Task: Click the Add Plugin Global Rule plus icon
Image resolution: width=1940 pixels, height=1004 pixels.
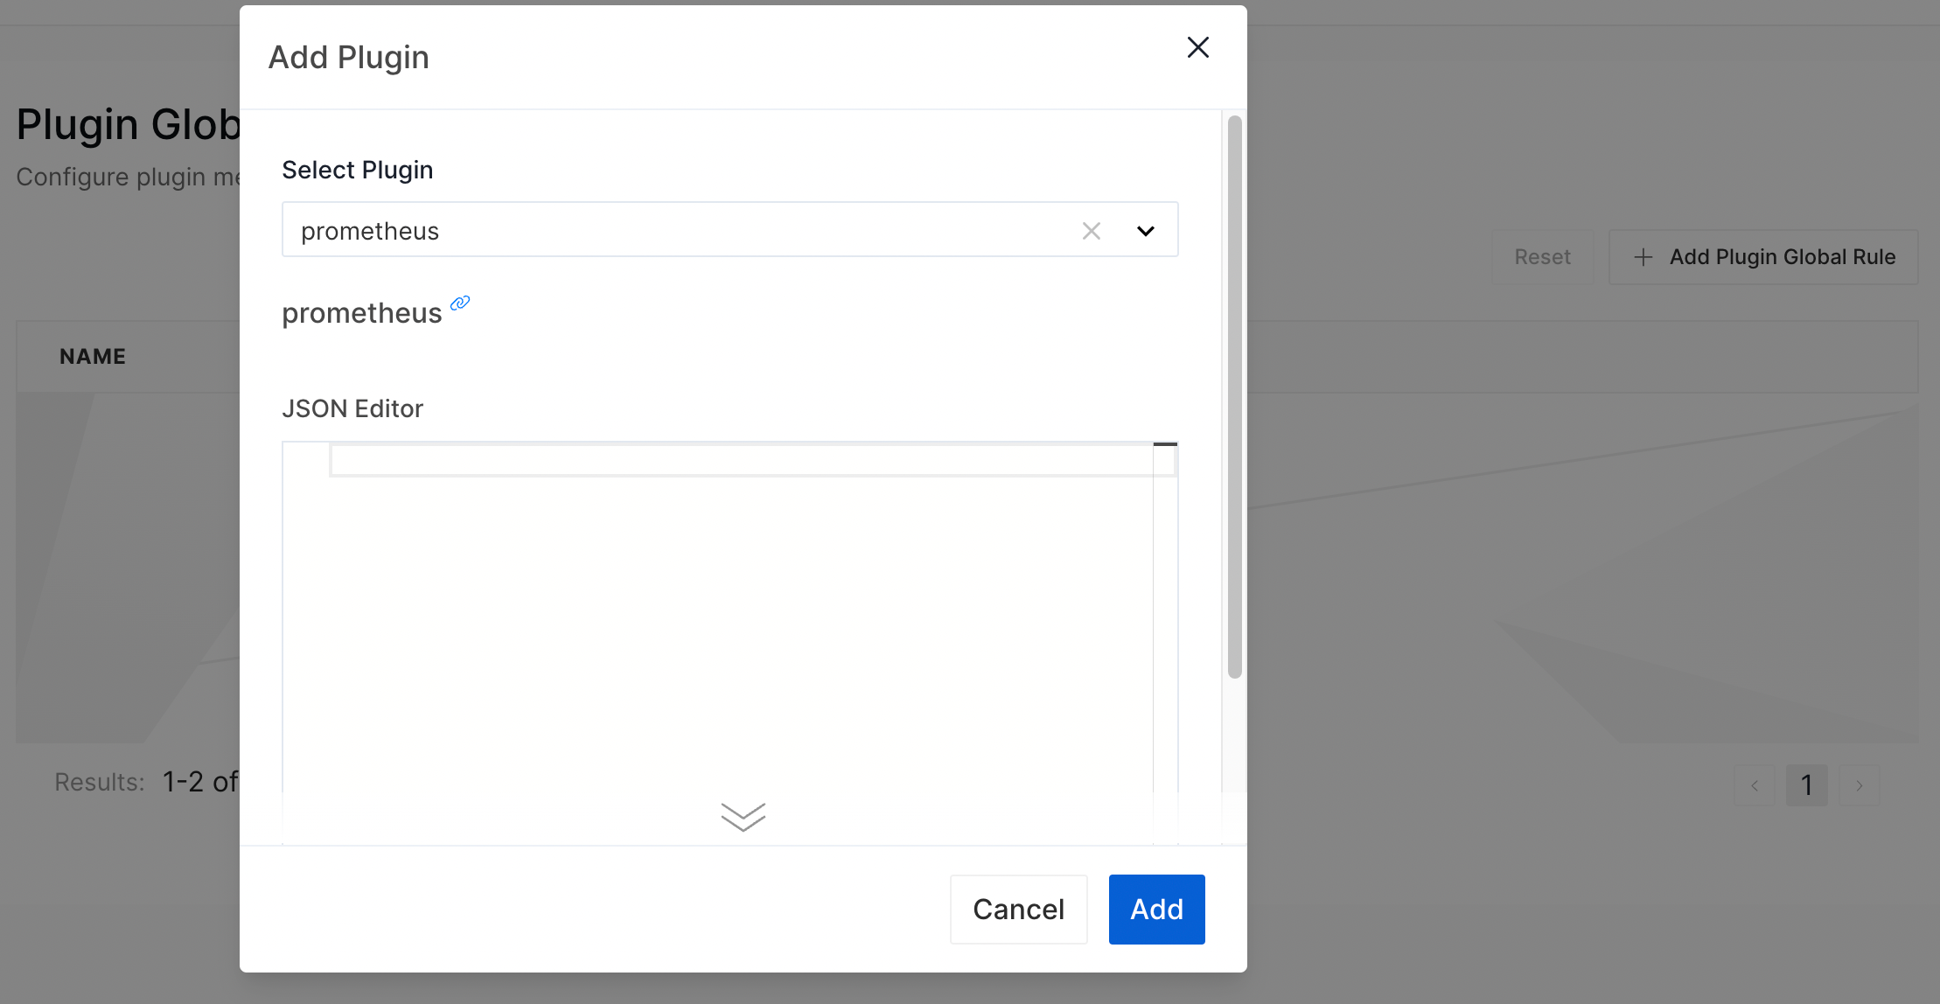Action: [1643, 256]
